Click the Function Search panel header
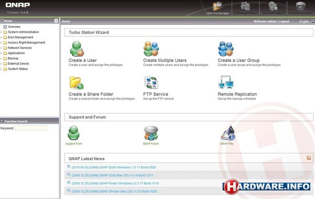315x199 pixels. point(29,121)
